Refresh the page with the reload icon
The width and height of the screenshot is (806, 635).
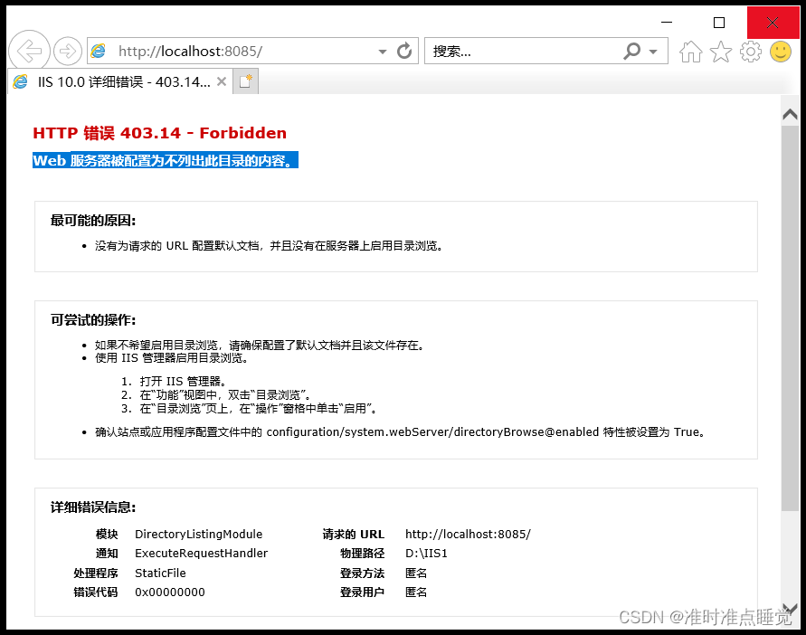404,51
